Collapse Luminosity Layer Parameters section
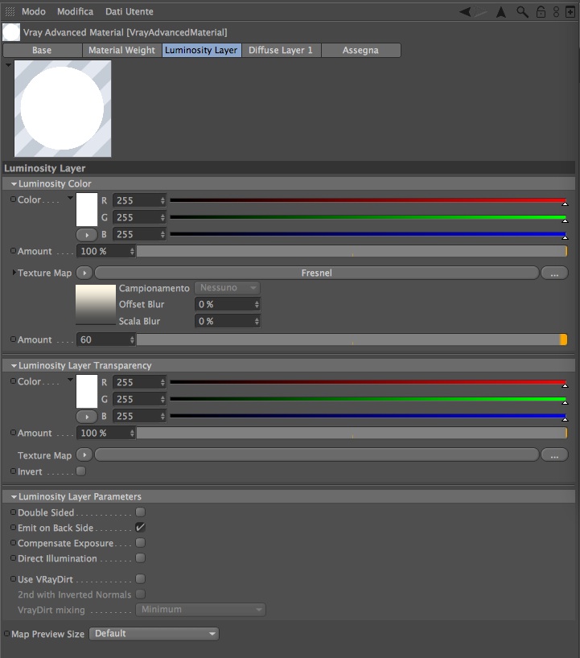This screenshot has height=658, width=580. pyautogui.click(x=14, y=496)
